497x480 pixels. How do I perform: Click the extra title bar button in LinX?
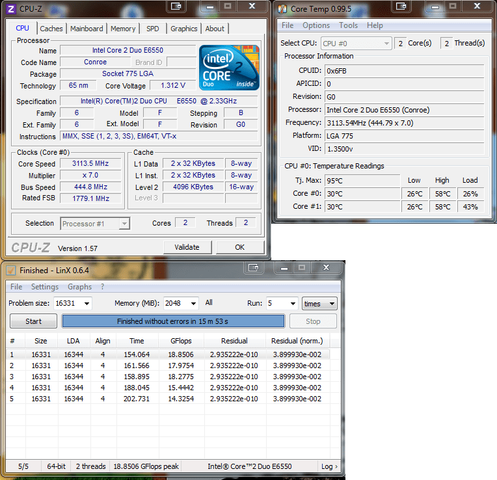tap(254, 267)
